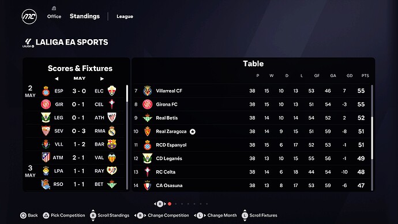Advance to next month with right arrow
This screenshot has height=224, width=398.
102,79
